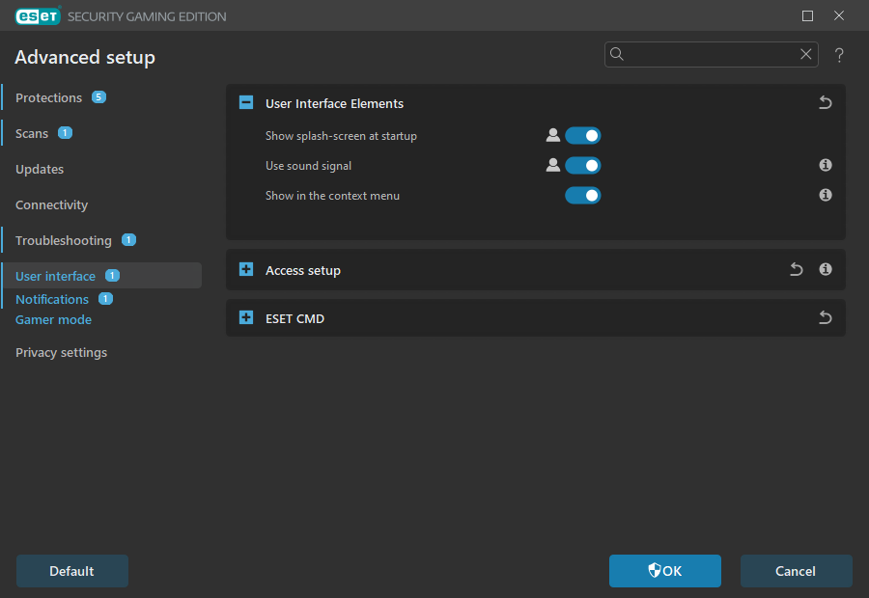
Task: Click the User Interface Elements heading
Action: pyautogui.click(x=334, y=103)
